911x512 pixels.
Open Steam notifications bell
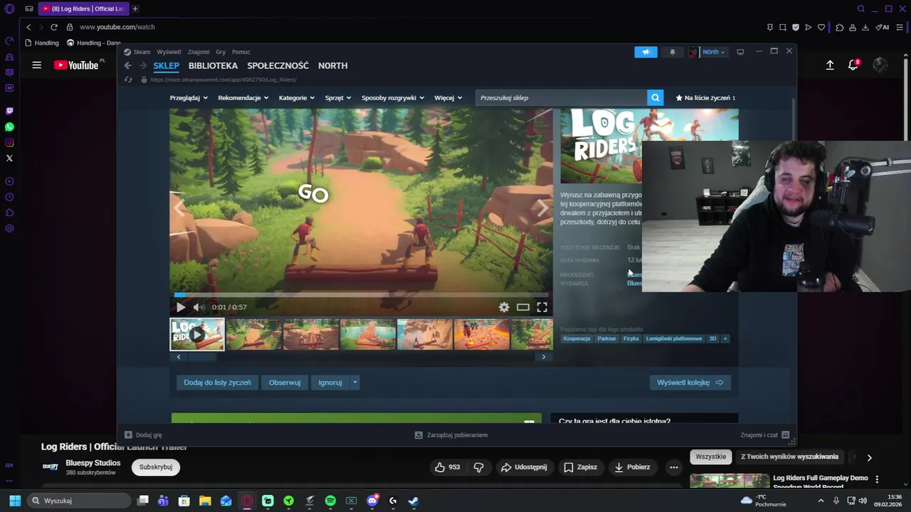click(672, 52)
